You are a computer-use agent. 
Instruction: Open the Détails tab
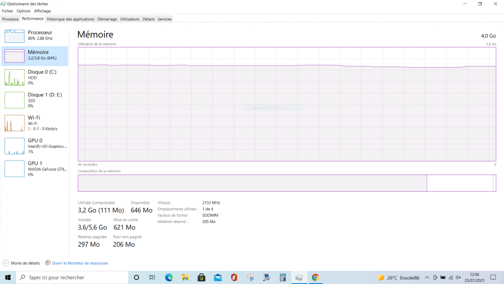click(x=149, y=19)
